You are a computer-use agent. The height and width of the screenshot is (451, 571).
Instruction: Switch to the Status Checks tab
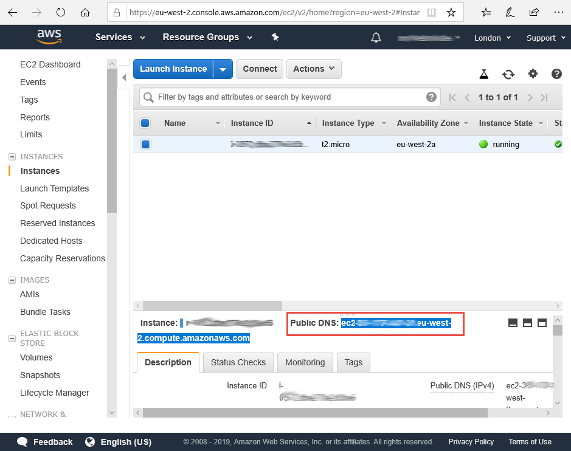pyautogui.click(x=238, y=362)
